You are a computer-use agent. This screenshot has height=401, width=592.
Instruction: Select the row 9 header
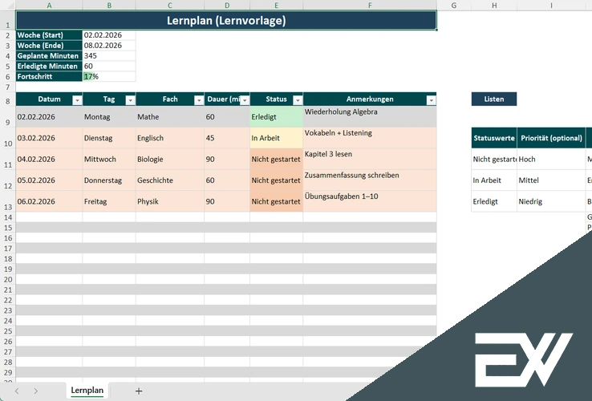pos(7,122)
